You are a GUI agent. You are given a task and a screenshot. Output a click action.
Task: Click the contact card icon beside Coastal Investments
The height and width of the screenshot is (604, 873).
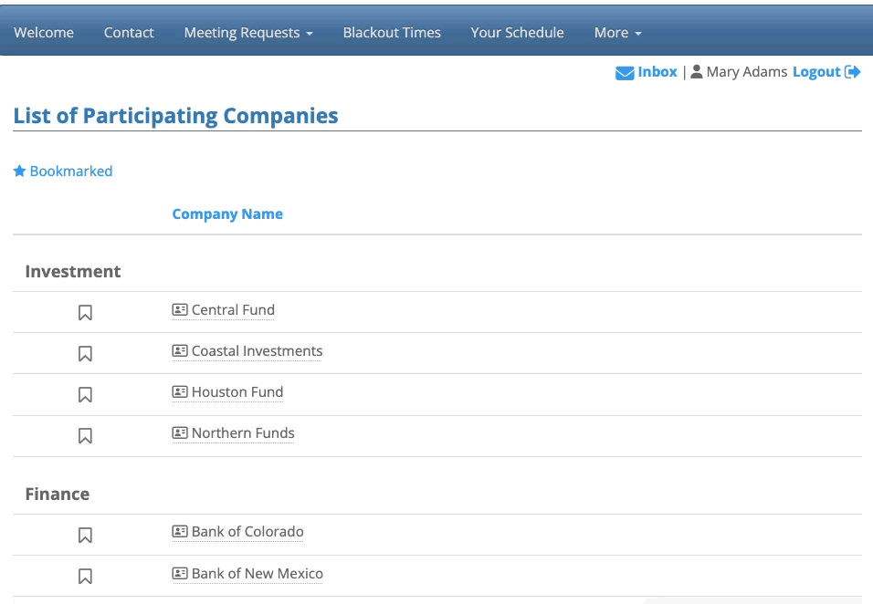180,351
